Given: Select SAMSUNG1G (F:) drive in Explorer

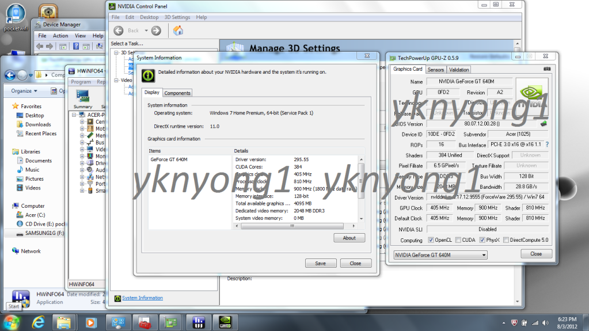Looking at the screenshot, I should point(44,233).
